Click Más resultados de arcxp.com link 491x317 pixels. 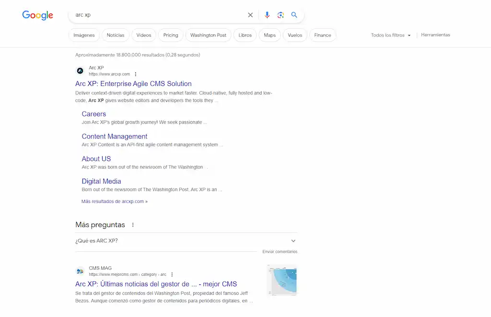pos(115,202)
